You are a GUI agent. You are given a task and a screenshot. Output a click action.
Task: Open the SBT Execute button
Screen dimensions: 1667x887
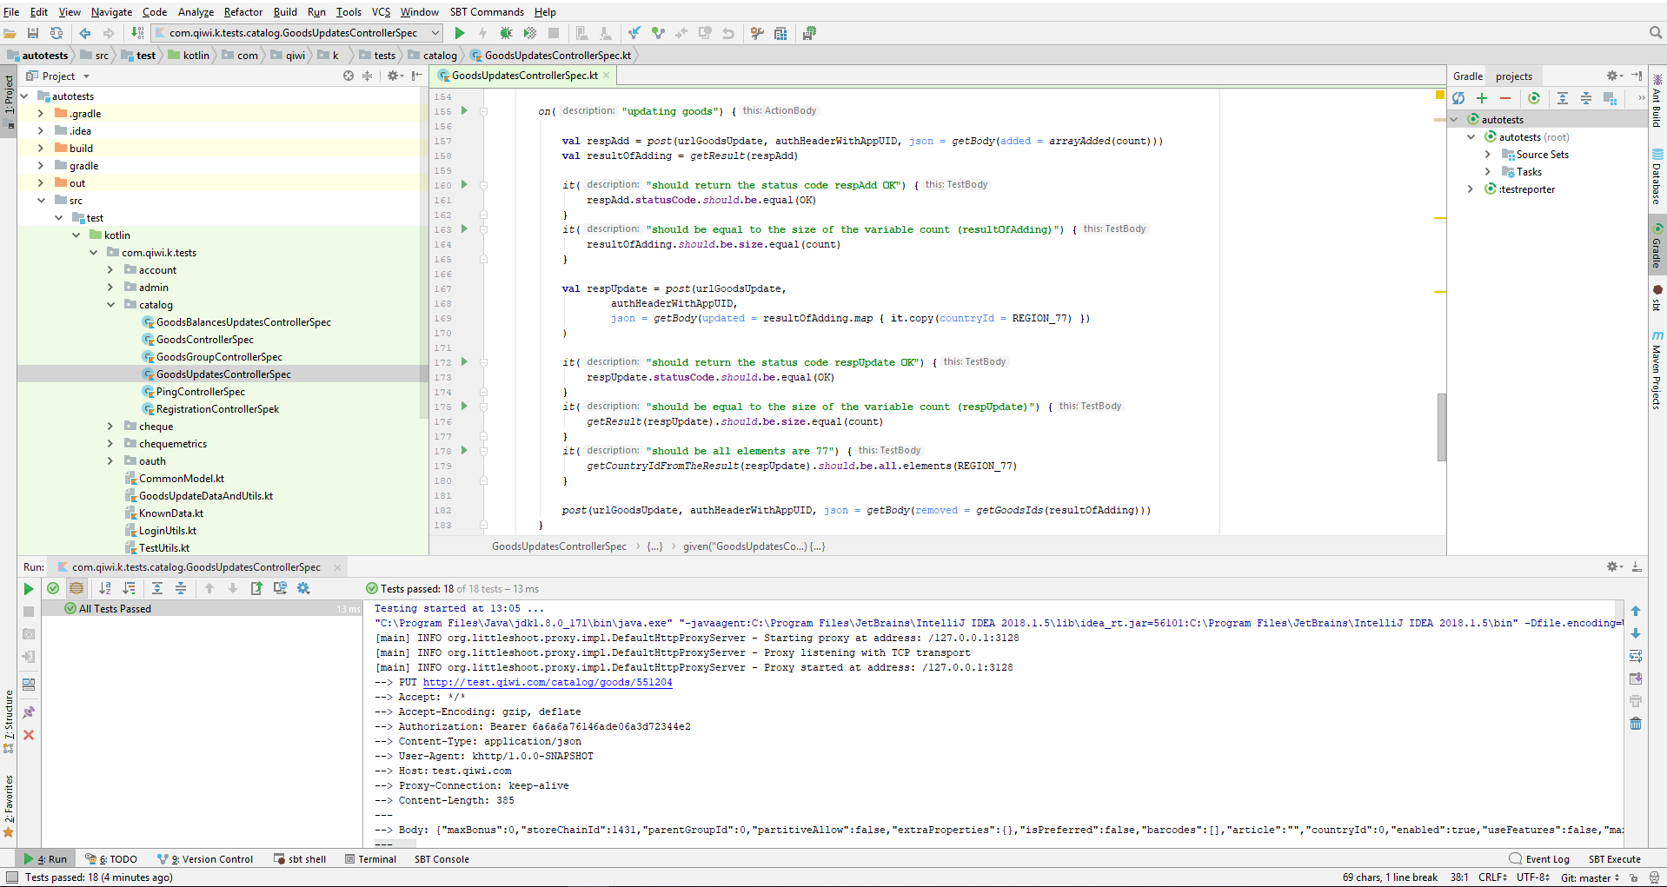tap(1614, 859)
